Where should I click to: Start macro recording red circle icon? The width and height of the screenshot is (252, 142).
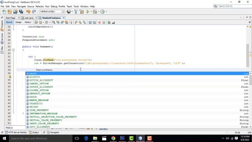point(100,22)
